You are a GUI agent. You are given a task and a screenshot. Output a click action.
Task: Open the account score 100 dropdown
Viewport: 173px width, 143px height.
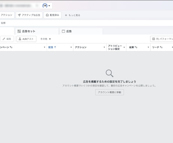tap(46, 6)
